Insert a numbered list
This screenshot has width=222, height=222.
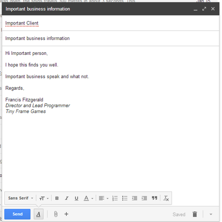click(x=115, y=198)
